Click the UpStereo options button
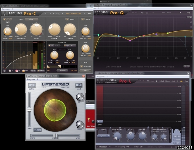194x150 pixels. click(x=37, y=130)
